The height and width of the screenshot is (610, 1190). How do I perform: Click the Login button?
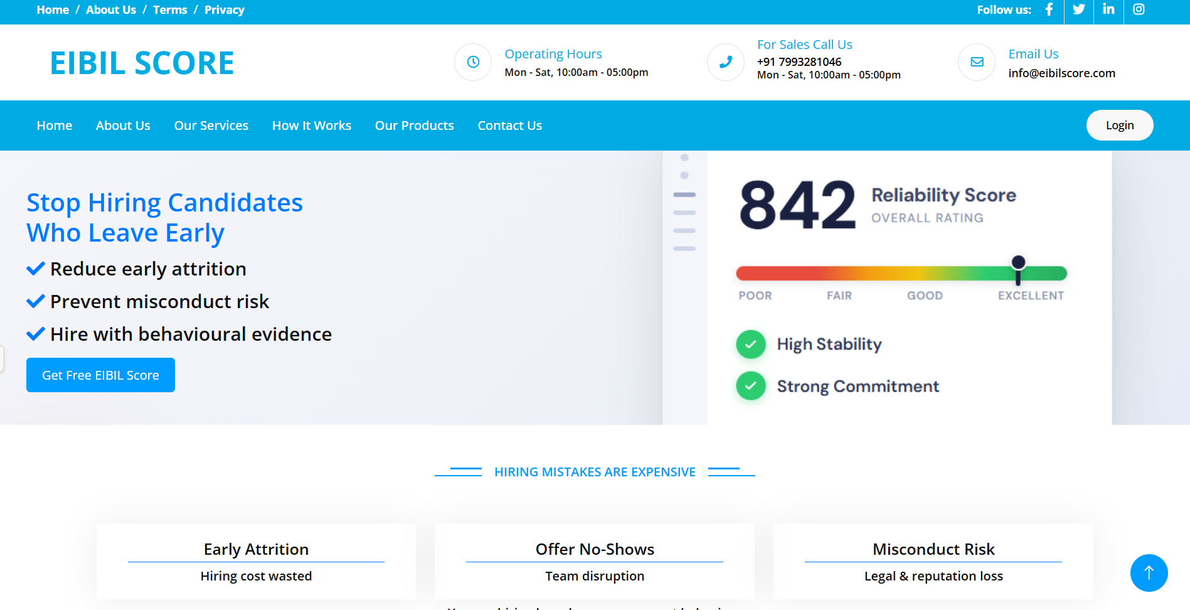coord(1119,125)
